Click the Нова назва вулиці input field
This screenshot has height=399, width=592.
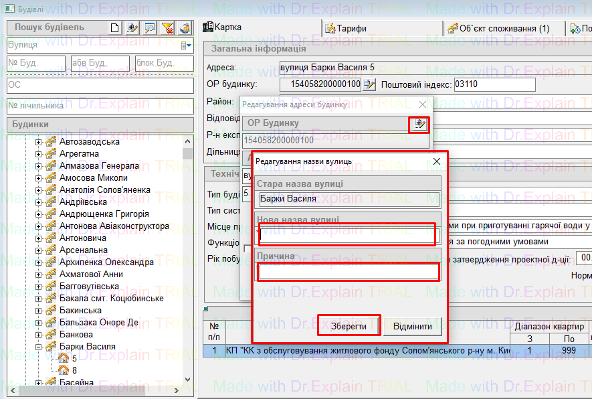pos(347,235)
